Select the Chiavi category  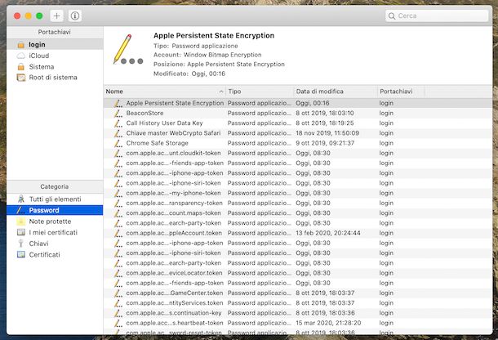tap(55, 244)
